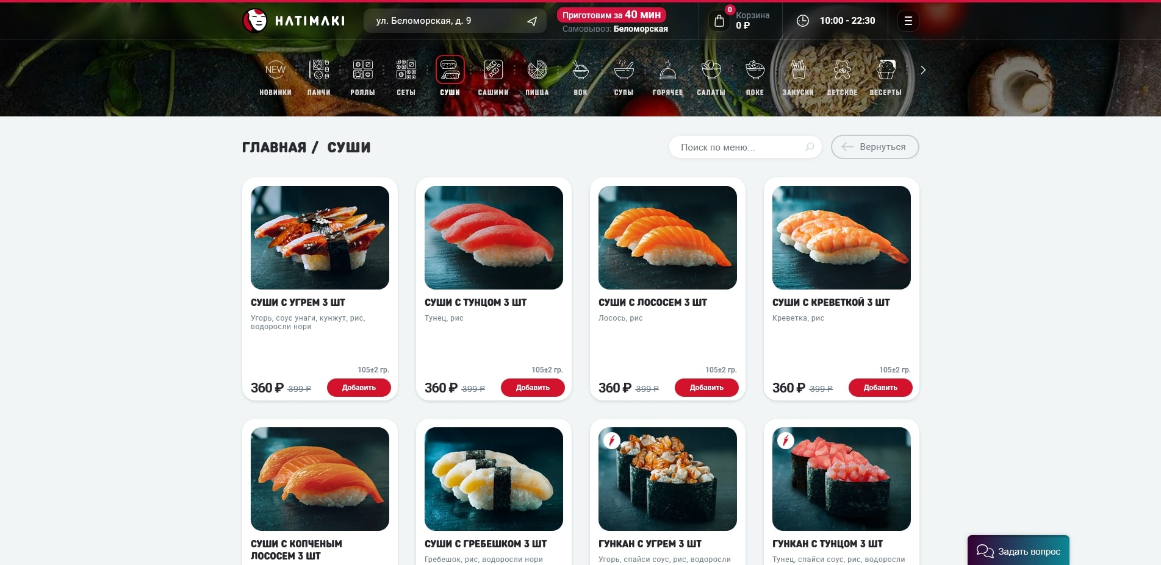Open the Суши с тунцом photo
The height and width of the screenshot is (565, 1161).
pyautogui.click(x=494, y=238)
